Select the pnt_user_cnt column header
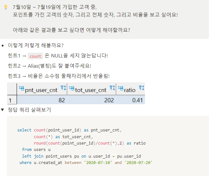Image resolution: width=220 pixels, height=179 pixels. pos(42,89)
